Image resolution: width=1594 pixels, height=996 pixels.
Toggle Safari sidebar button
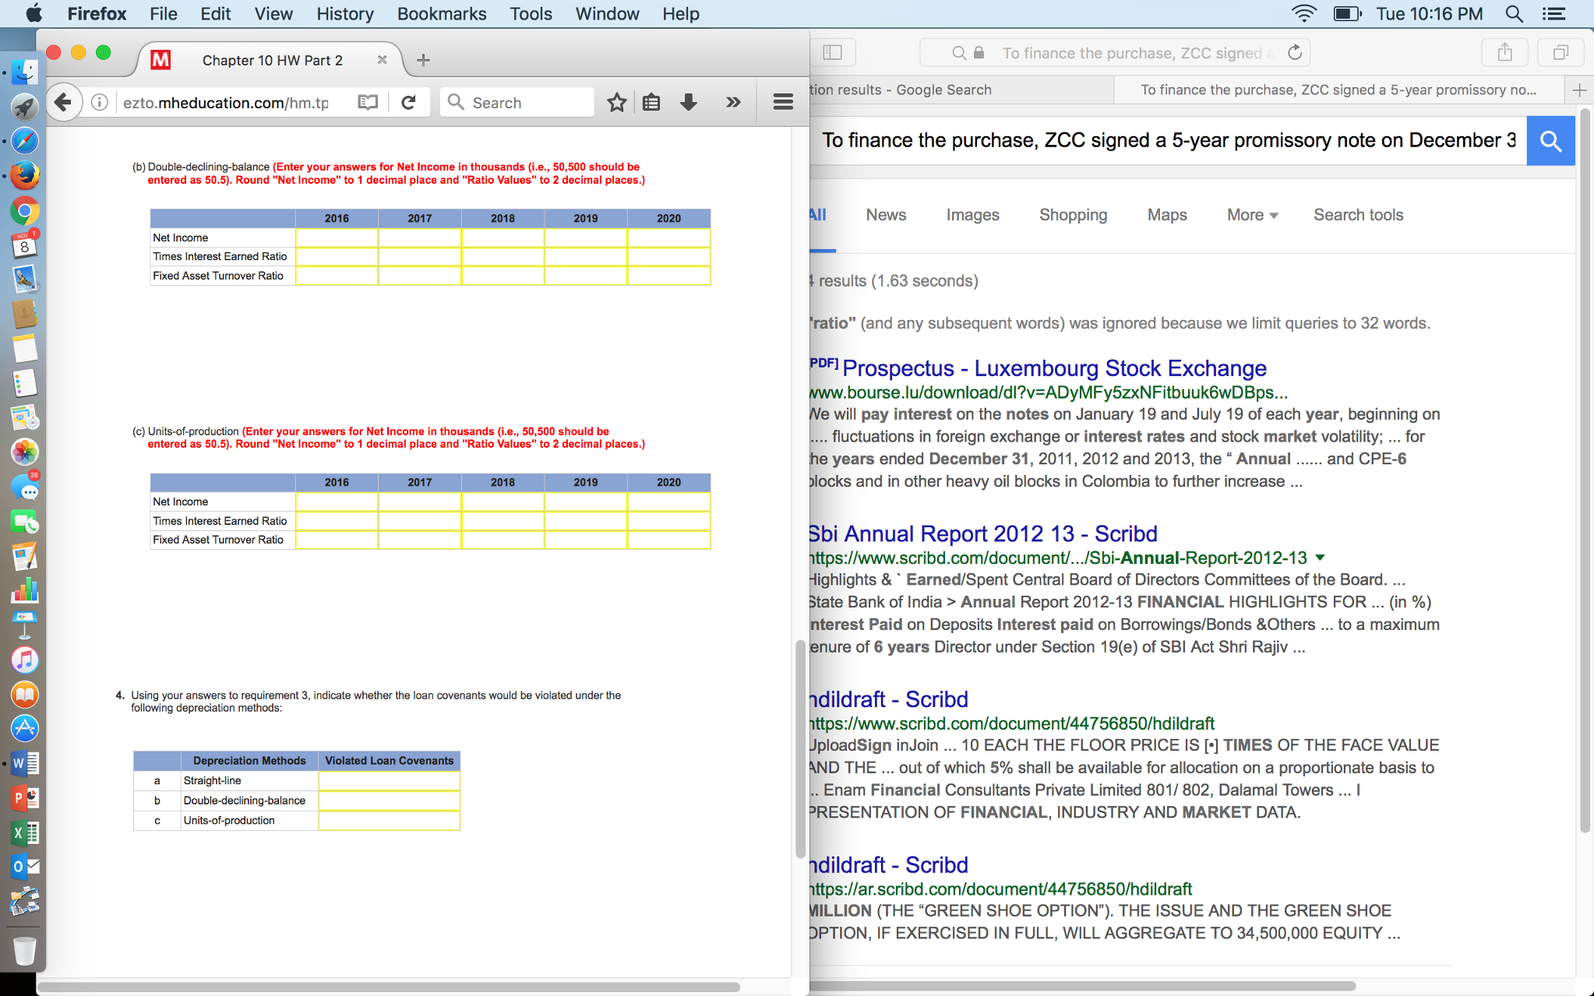pos(833,52)
